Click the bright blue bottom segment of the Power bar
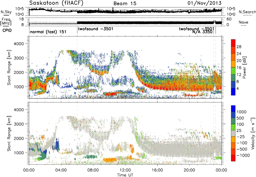 233,92
